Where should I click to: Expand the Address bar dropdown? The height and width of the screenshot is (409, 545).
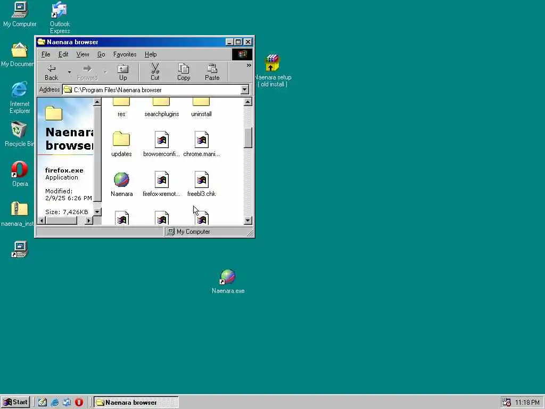coord(245,89)
